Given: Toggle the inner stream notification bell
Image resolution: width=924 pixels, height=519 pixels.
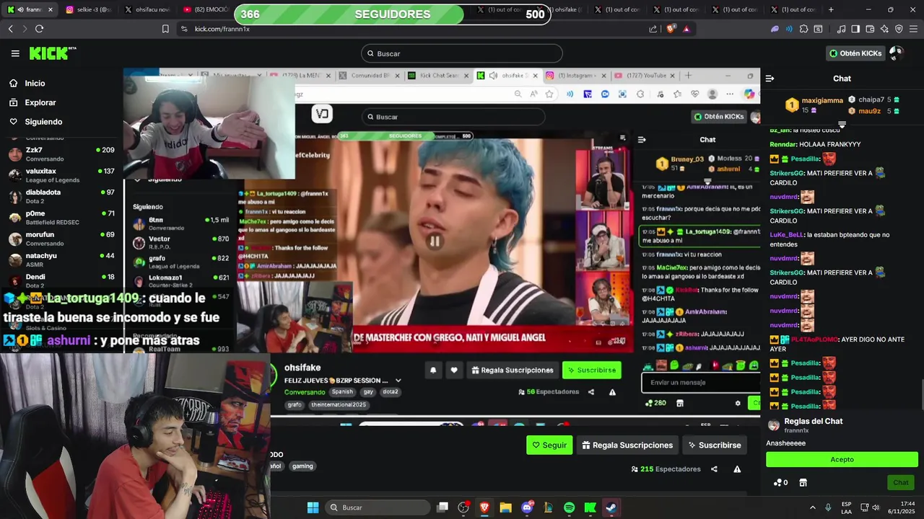Looking at the screenshot, I should pyautogui.click(x=433, y=370).
